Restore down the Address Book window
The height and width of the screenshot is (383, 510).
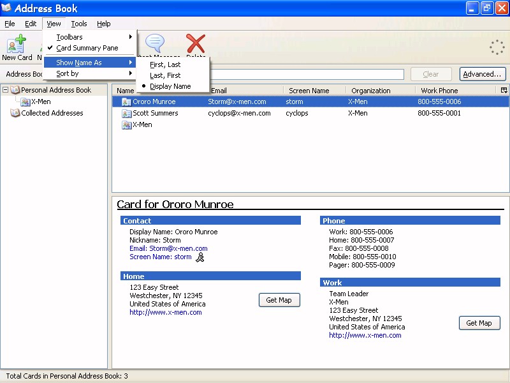pos(487,8)
